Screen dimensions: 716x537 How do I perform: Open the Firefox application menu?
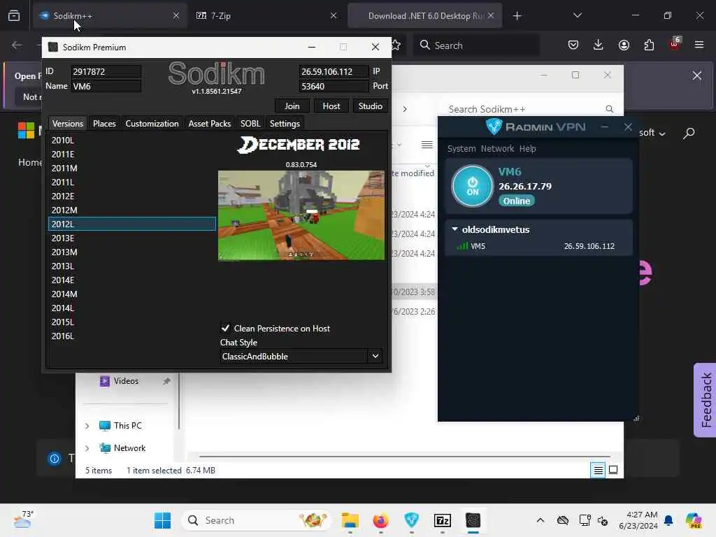tap(699, 45)
